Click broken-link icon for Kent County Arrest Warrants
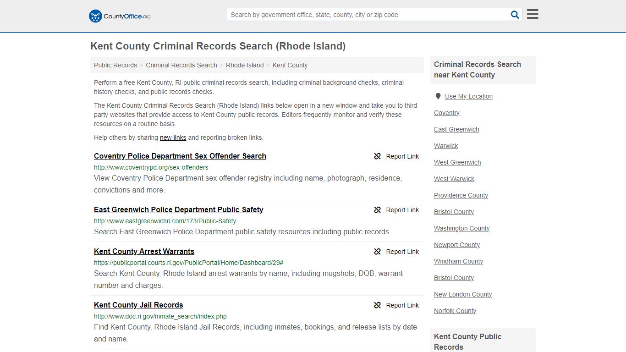 coord(378,252)
